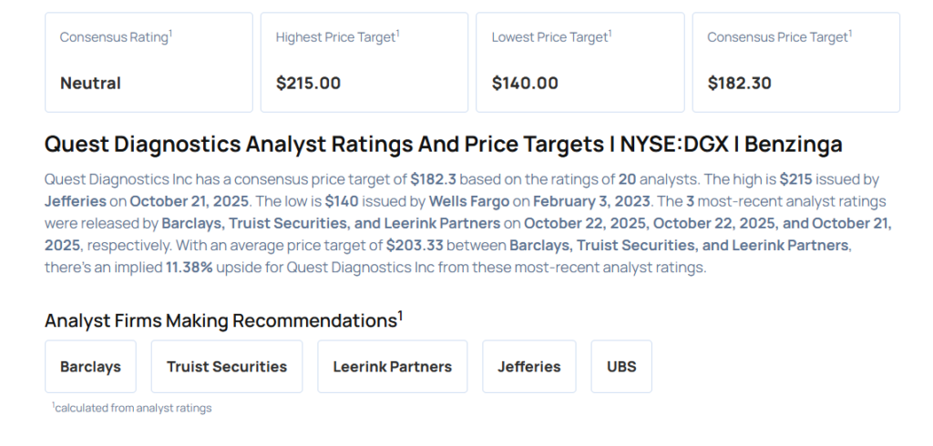Select the Lowest Price Target $140.00 card
Viewport: 933px width, 446px height.
(579, 62)
